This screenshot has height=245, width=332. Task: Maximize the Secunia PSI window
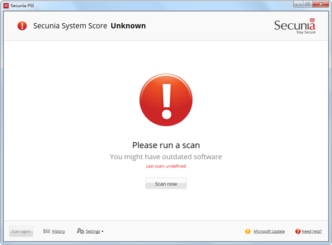pos(307,4)
